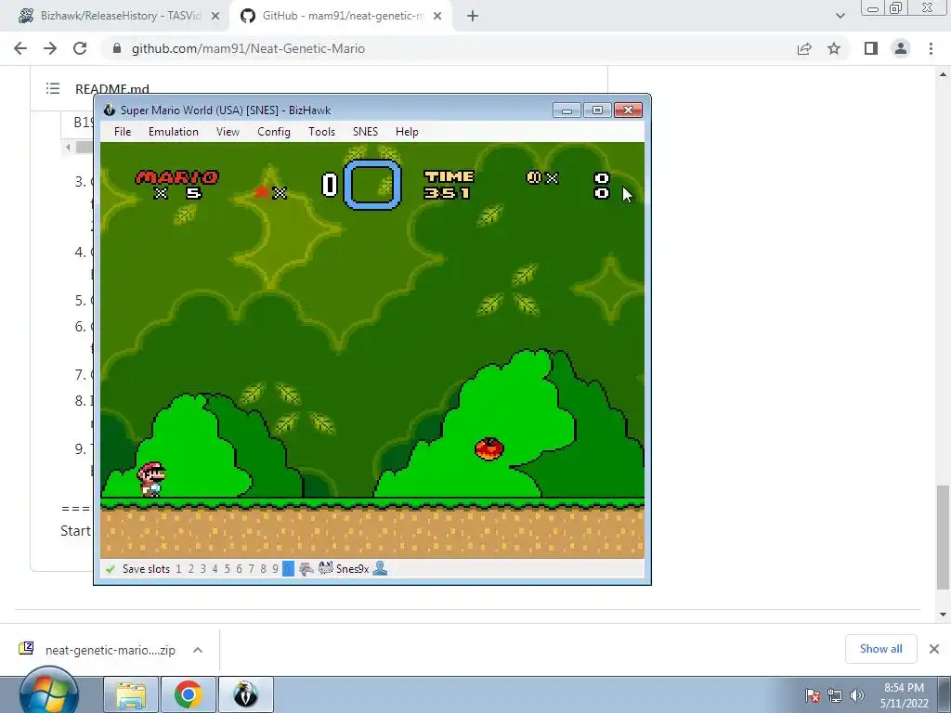Select save slot 1
Screen dimensions: 951x713
coord(178,569)
